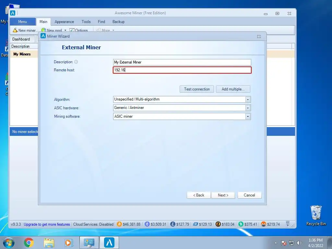Expand the Mining software dropdown
The height and width of the screenshot is (249, 332).
248,116
